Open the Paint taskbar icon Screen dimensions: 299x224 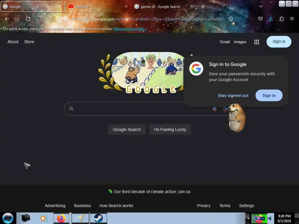(x=80, y=218)
